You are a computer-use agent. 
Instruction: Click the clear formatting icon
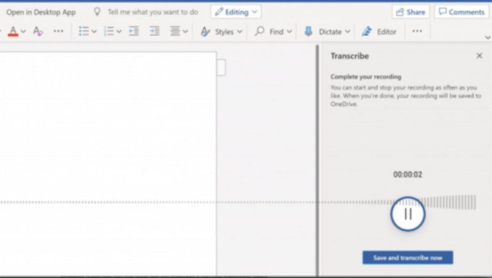tap(38, 31)
